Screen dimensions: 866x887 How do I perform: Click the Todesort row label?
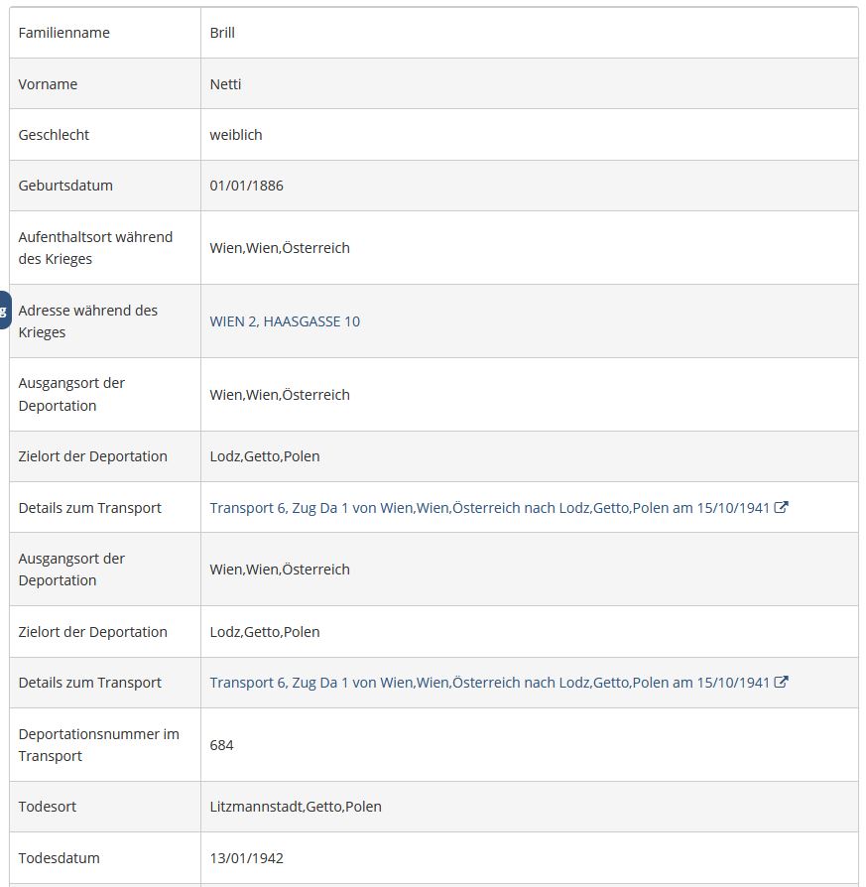coord(47,807)
